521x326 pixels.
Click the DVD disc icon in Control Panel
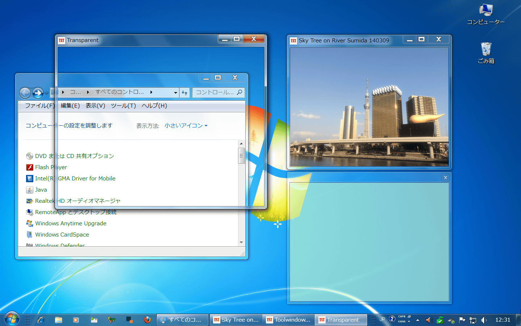(30, 156)
